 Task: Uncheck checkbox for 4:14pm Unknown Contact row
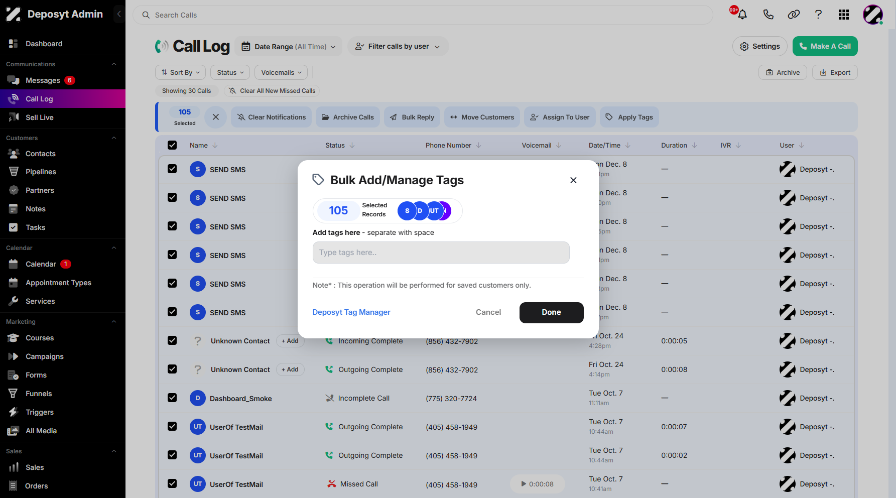pos(172,369)
